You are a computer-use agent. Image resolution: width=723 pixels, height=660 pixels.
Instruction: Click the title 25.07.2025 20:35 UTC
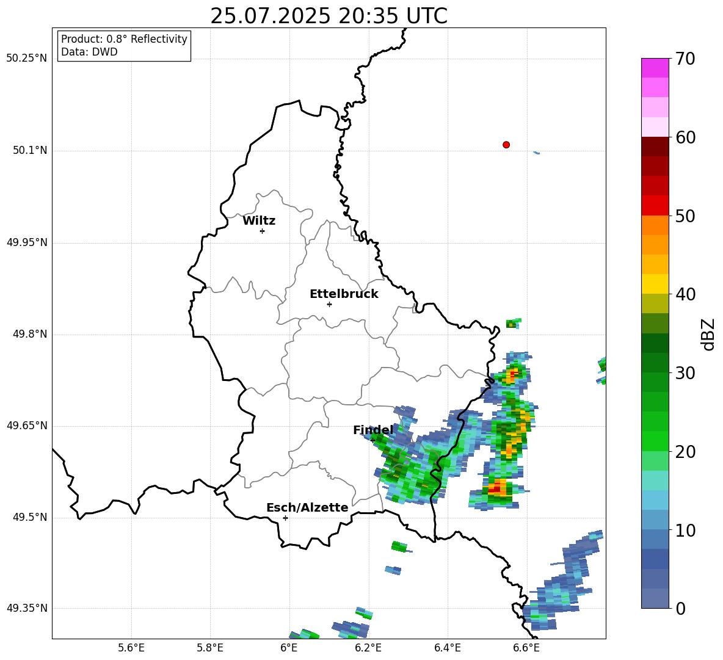pyautogui.click(x=329, y=16)
